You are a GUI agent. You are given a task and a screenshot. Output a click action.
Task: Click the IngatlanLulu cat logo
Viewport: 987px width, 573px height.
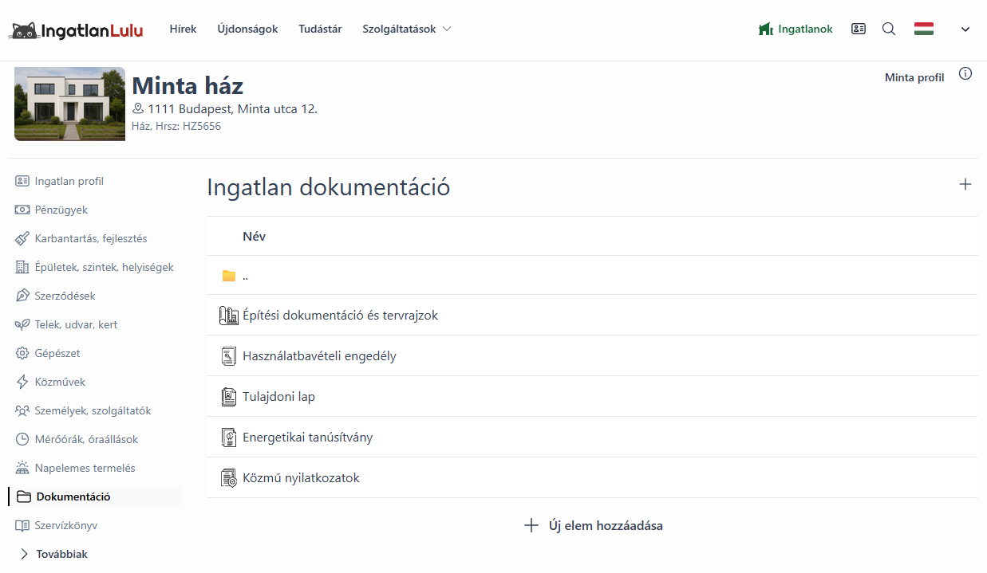76,30
